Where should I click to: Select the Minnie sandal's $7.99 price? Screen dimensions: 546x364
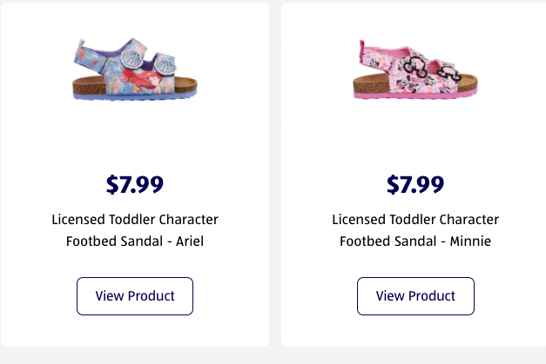(415, 184)
